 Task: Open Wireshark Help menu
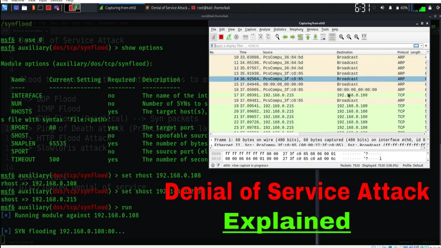335,30
